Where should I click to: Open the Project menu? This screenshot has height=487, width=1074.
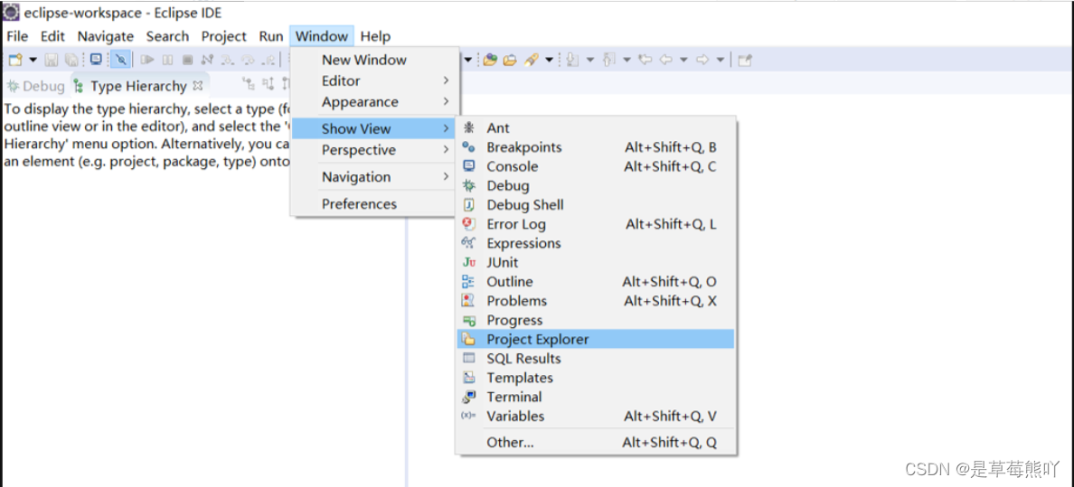point(224,36)
